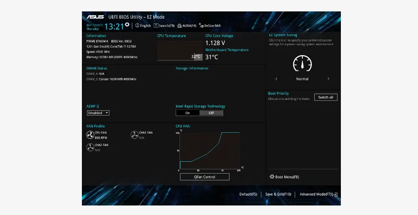Toggle ReSize BAR option

point(210,26)
